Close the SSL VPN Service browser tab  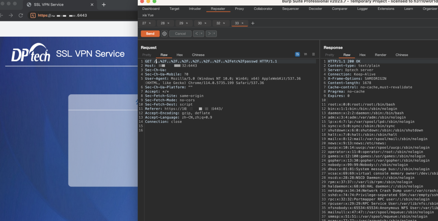coord(92,5)
